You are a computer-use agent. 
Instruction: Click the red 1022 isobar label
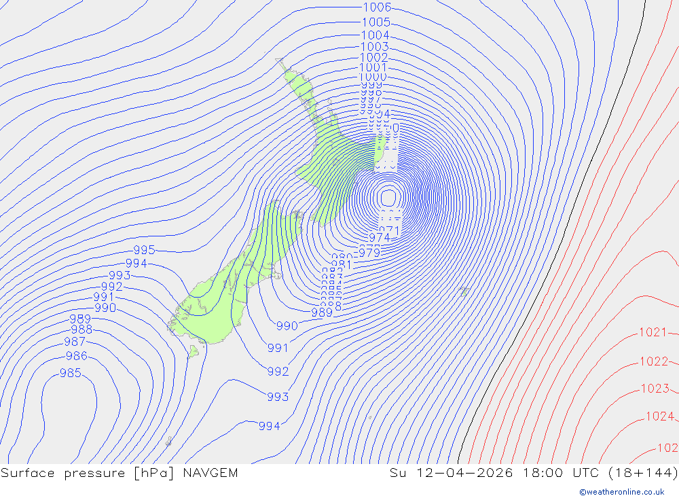pos(654,361)
